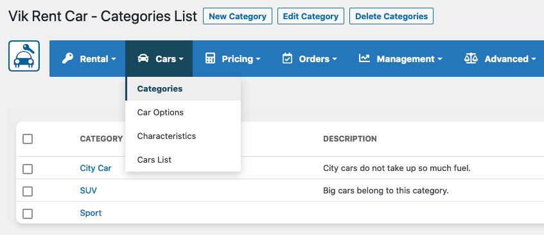
Task: Toggle the select-all checkbox in table header
Action: 28,139
